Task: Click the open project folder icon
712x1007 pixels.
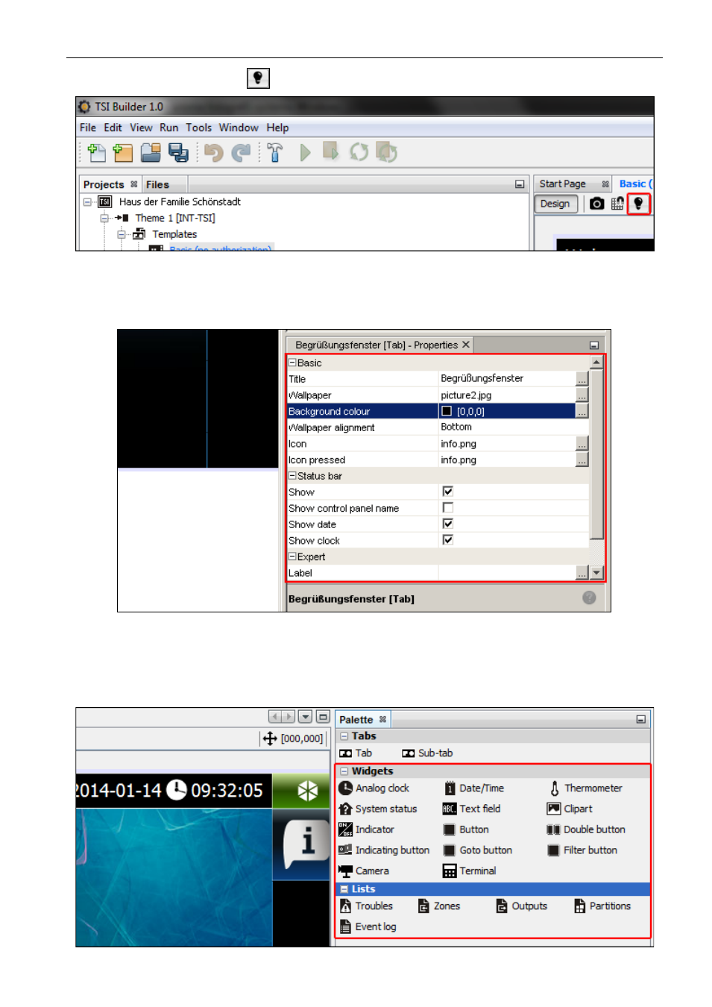Action: [151, 152]
